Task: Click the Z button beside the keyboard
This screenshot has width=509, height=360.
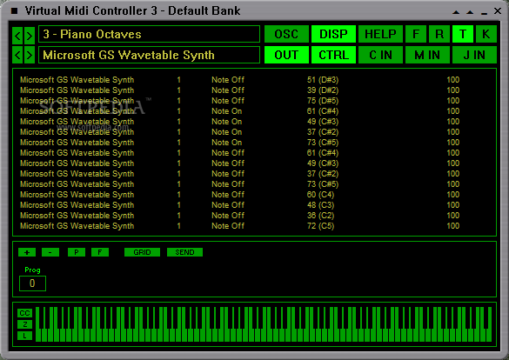Action: (24, 324)
